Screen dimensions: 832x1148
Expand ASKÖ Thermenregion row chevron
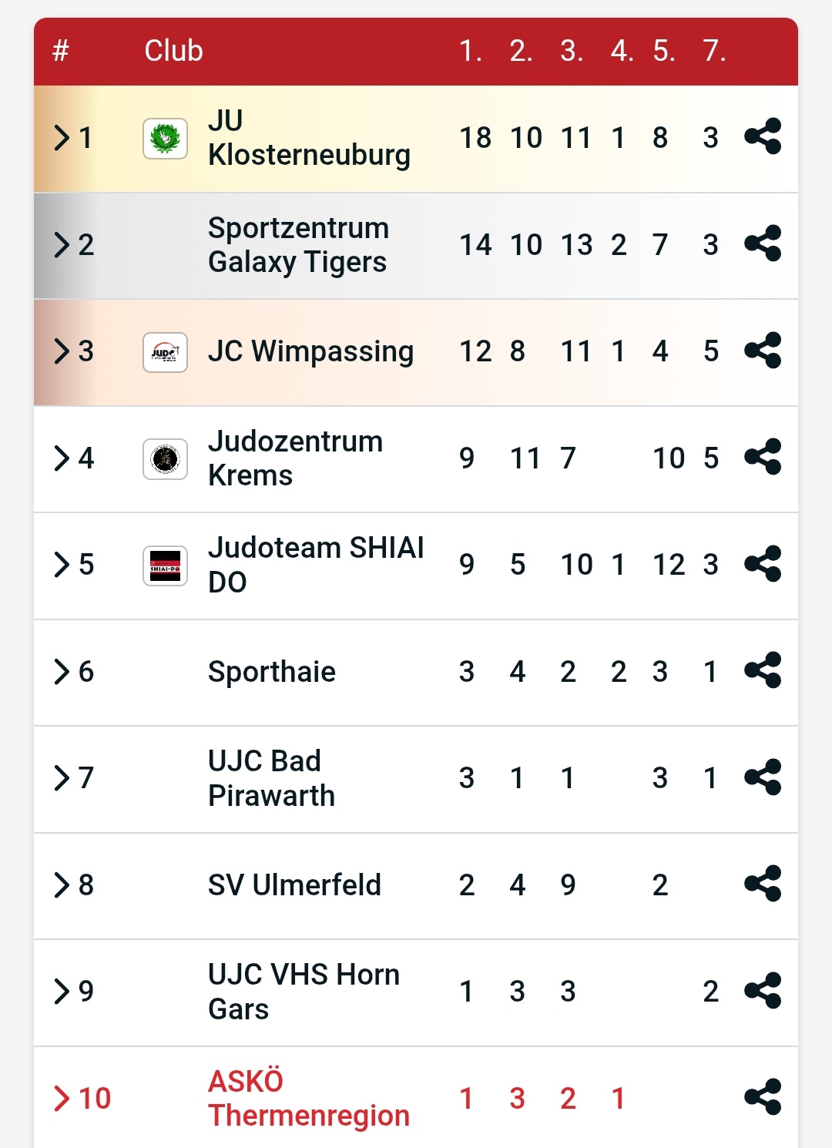click(x=62, y=1099)
